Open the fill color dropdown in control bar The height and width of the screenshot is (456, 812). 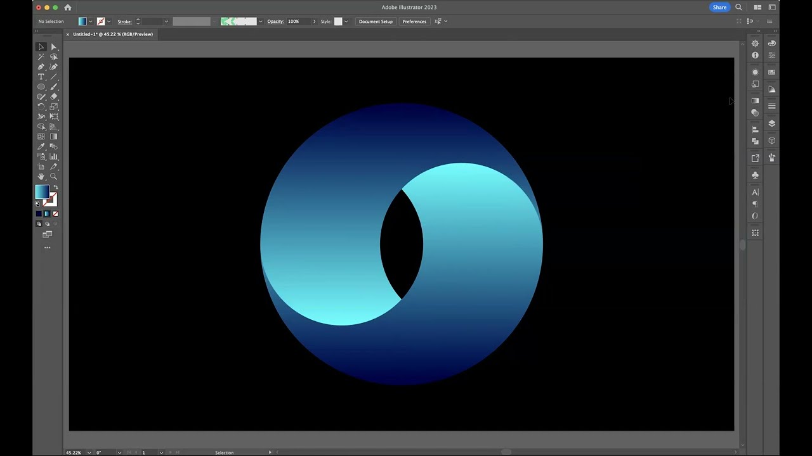tap(90, 22)
